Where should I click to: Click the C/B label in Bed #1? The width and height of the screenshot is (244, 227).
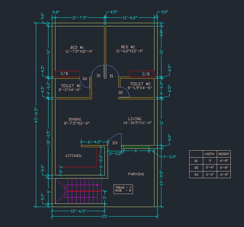click(x=64, y=73)
